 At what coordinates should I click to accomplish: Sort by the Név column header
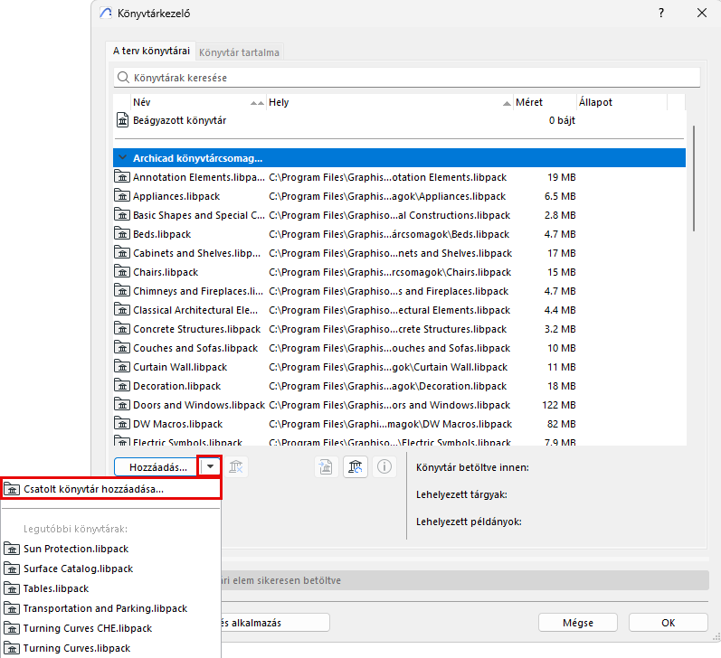(198, 102)
